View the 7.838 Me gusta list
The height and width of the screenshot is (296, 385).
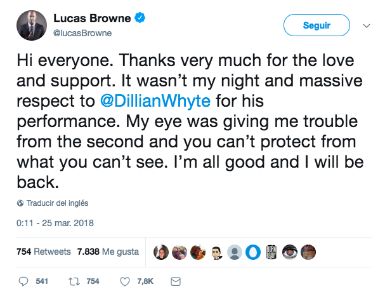(x=108, y=252)
